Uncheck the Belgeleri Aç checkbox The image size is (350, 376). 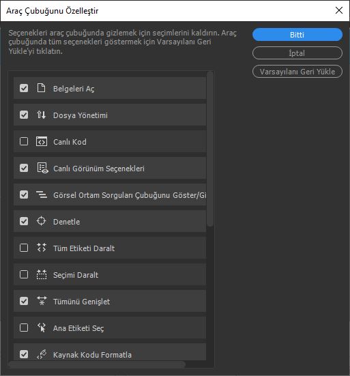tap(24, 88)
